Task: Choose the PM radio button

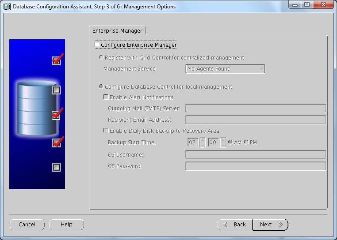Action: point(246,142)
